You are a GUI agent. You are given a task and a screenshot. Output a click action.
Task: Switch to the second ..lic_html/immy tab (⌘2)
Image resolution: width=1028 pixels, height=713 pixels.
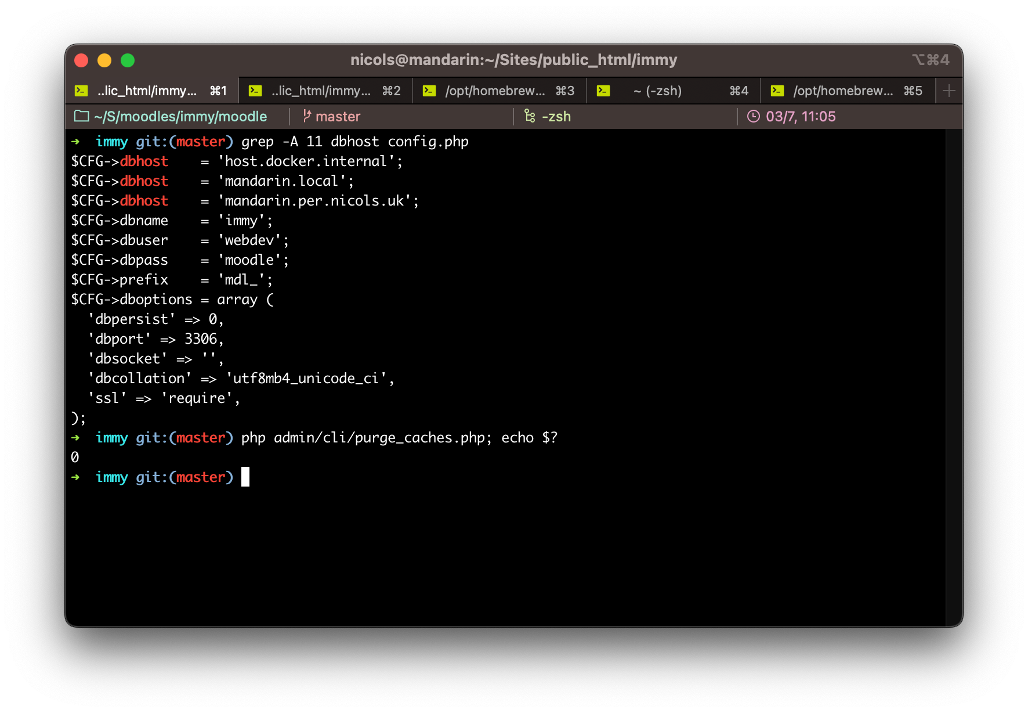click(325, 91)
